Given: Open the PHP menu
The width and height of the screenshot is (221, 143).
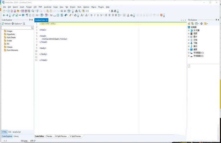Looking at the screenshot, I should tap(40, 7).
